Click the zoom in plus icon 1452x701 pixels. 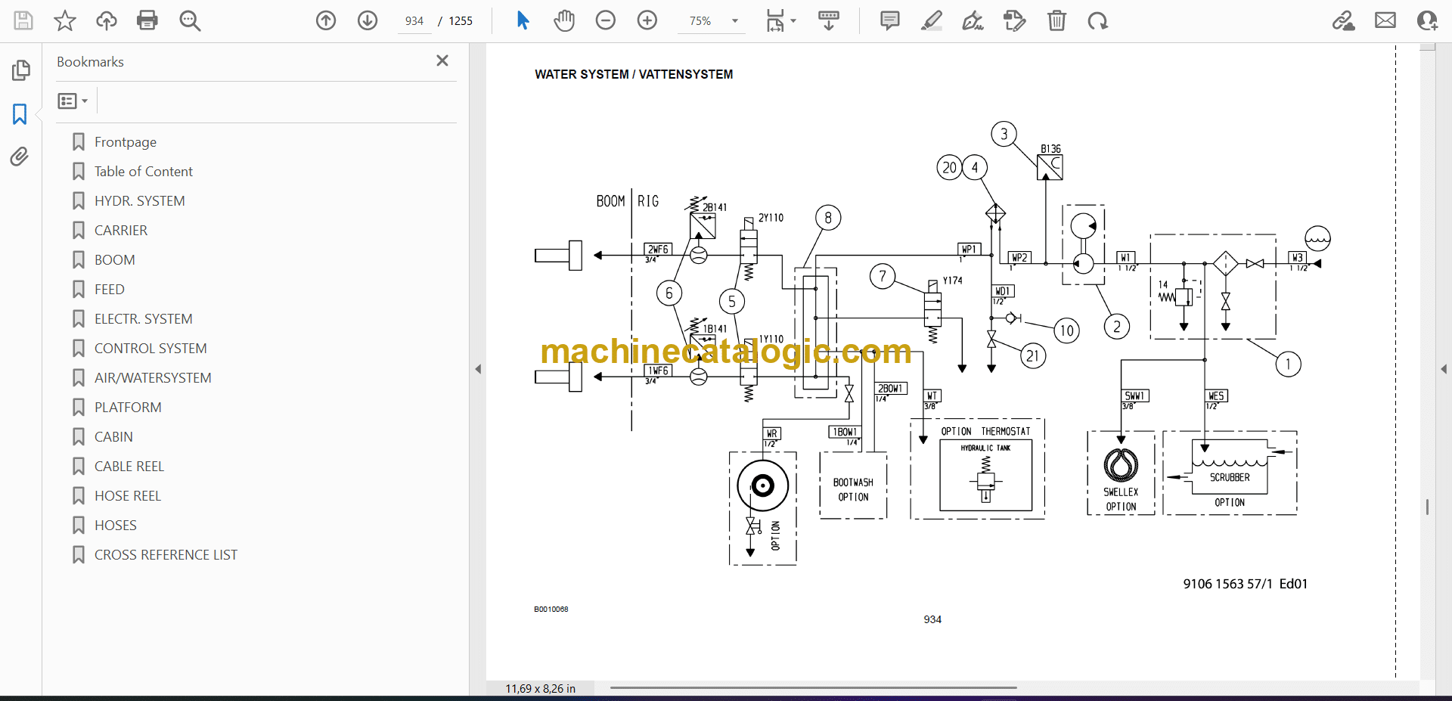pos(647,20)
